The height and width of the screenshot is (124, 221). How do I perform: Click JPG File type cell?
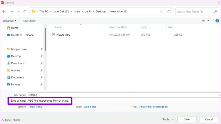(x=146, y=35)
